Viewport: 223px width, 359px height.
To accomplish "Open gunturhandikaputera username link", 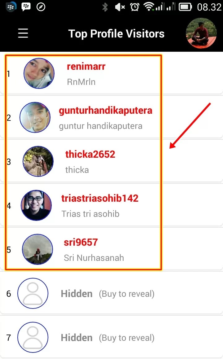I will pos(106,110).
